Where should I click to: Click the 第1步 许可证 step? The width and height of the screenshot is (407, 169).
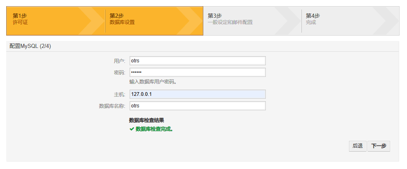click(x=56, y=21)
